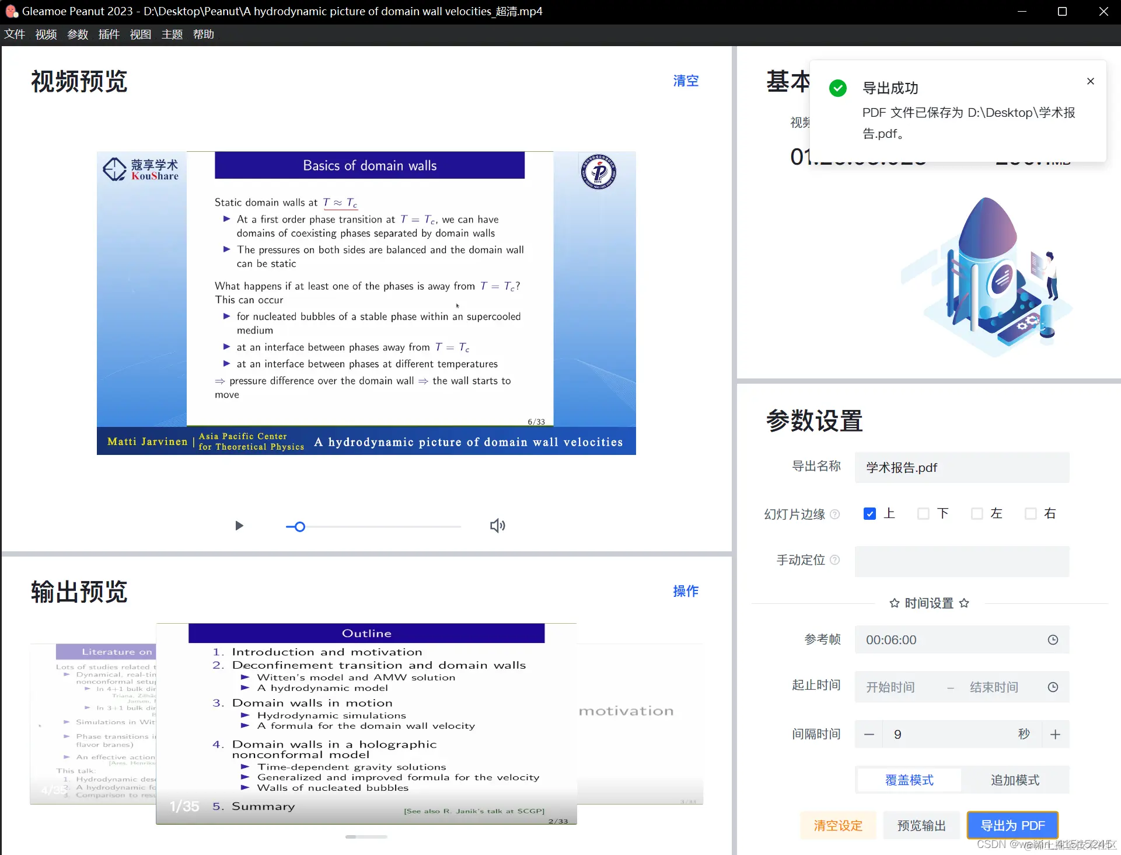Close the export success notification
Viewport: 1121px width, 855px height.
1090,82
